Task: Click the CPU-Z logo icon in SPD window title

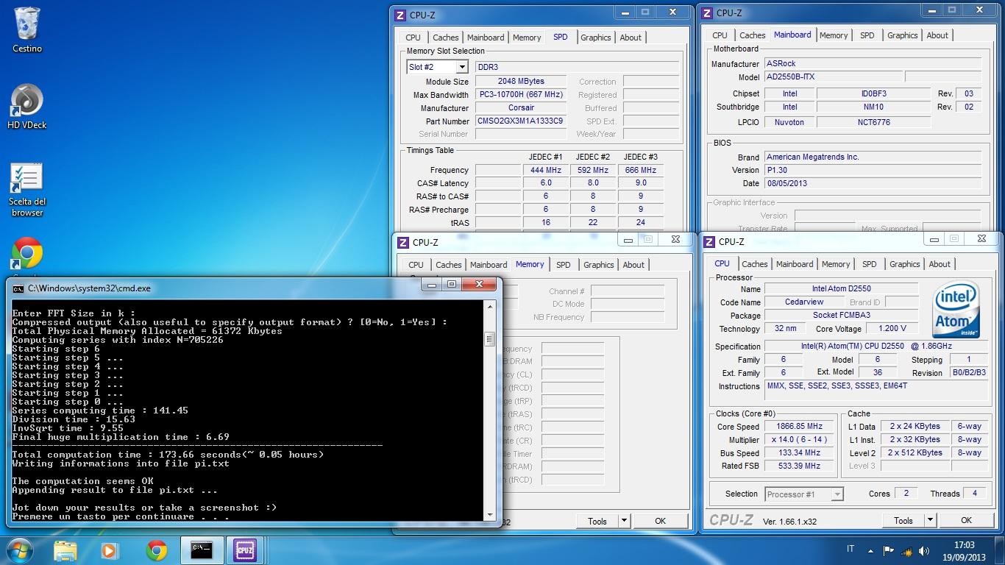Action: (400, 15)
